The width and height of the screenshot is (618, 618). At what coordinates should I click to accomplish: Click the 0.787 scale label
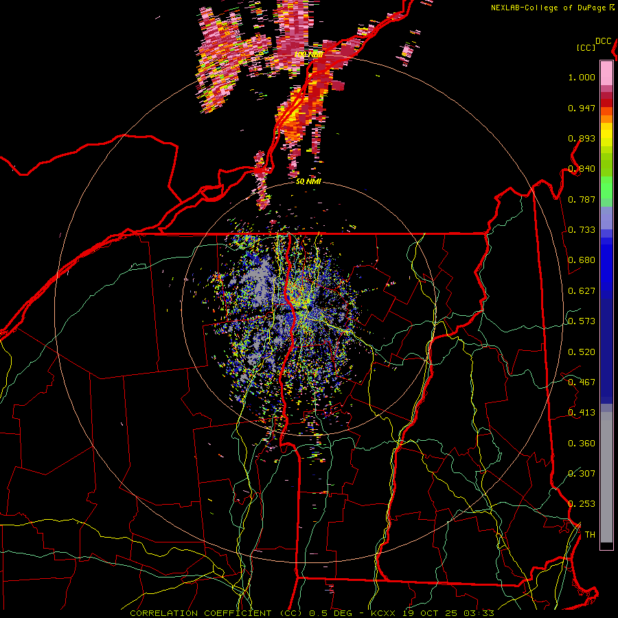click(582, 199)
